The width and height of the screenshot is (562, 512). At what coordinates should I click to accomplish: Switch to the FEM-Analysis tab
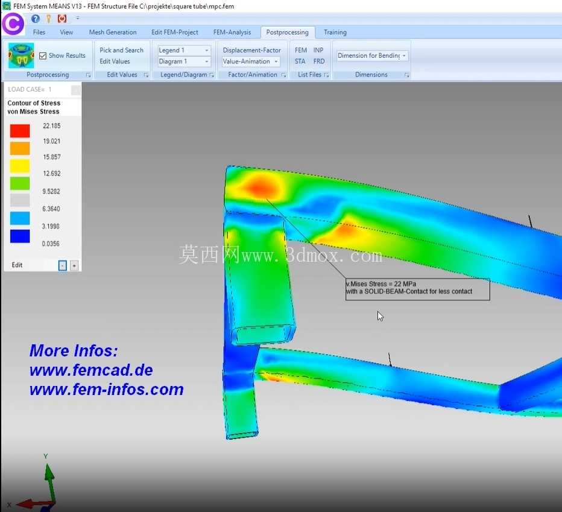[x=232, y=33]
